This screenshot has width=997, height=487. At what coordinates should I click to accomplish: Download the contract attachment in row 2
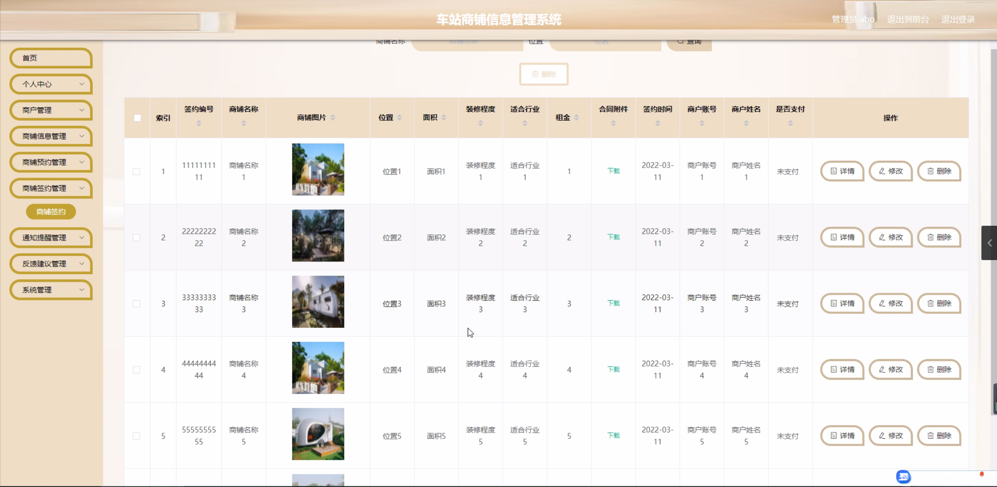pos(613,237)
